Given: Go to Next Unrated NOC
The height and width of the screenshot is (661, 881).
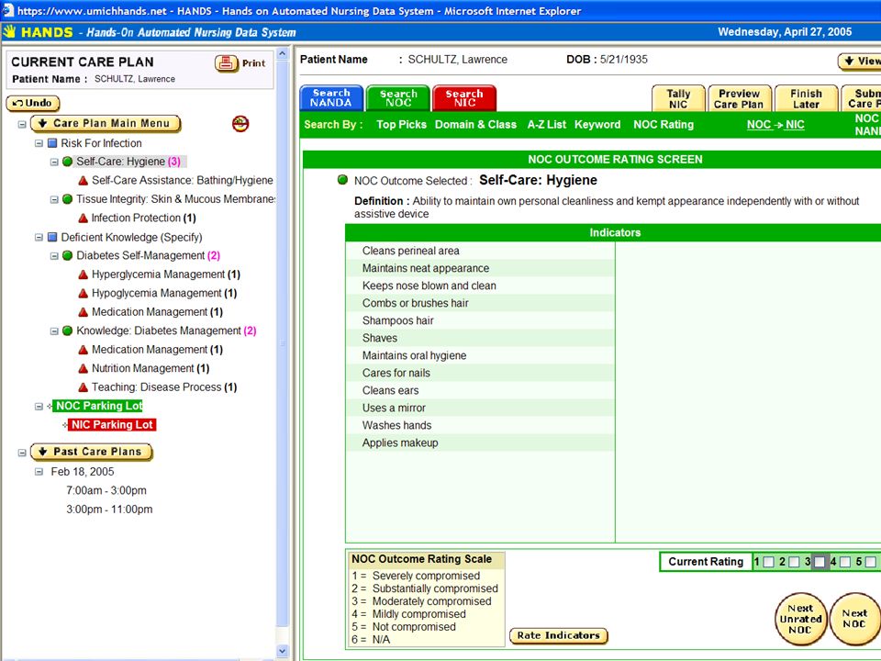Looking at the screenshot, I should (x=800, y=620).
